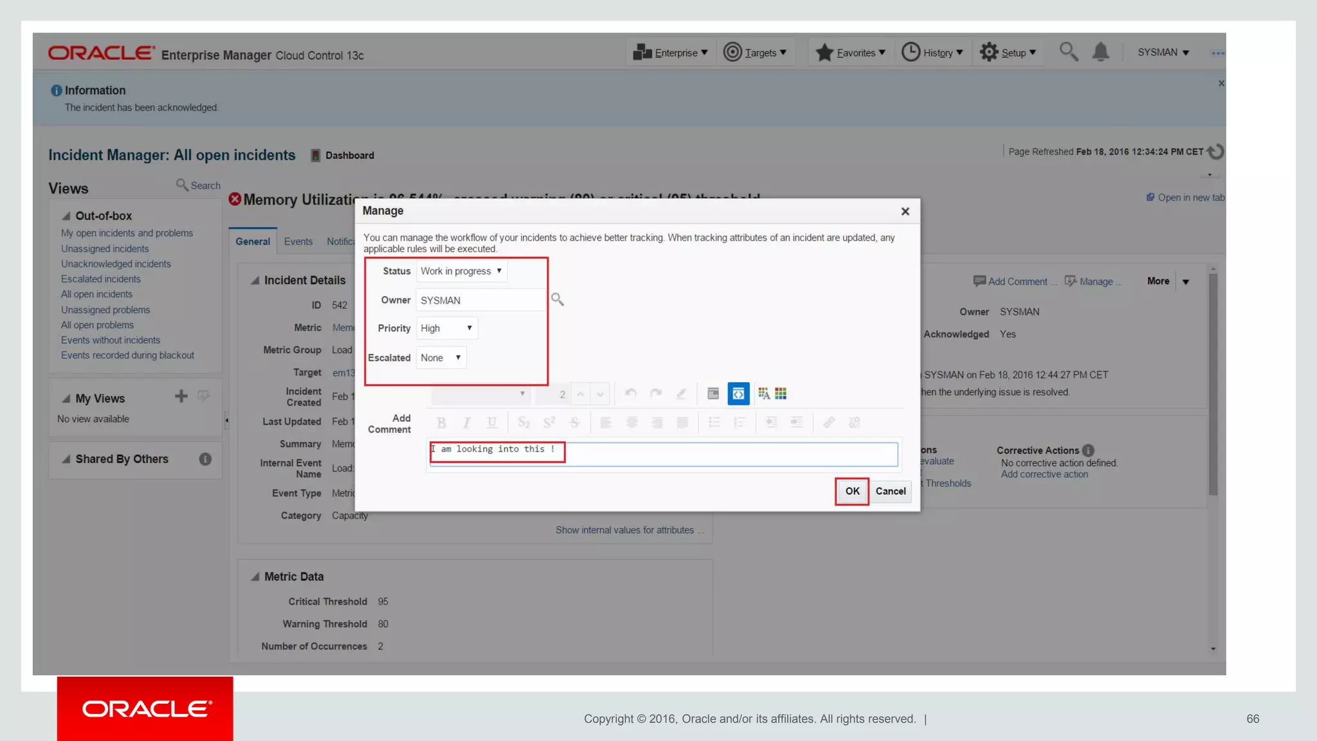Add a new view with plus icon
This screenshot has width=1317, height=741.
tap(181, 396)
